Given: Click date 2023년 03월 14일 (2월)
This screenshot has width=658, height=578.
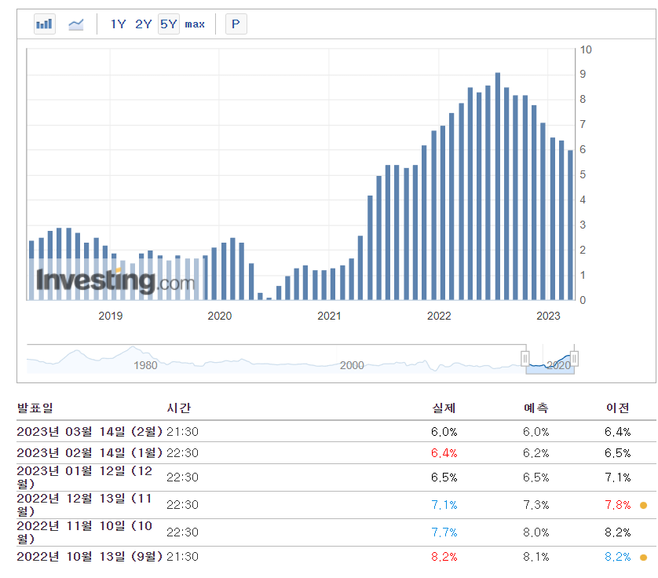Looking at the screenshot, I should click(90, 431).
